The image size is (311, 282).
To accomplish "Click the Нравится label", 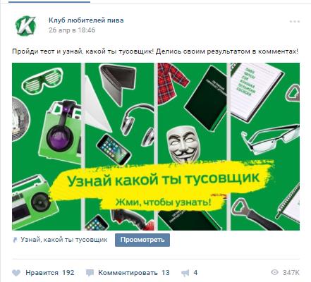I will pos(42,273).
